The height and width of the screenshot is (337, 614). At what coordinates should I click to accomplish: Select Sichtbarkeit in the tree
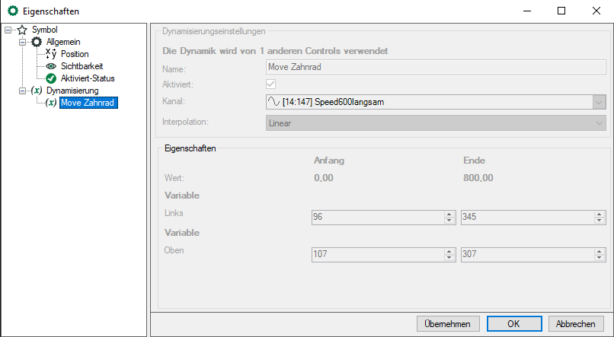[x=83, y=66]
